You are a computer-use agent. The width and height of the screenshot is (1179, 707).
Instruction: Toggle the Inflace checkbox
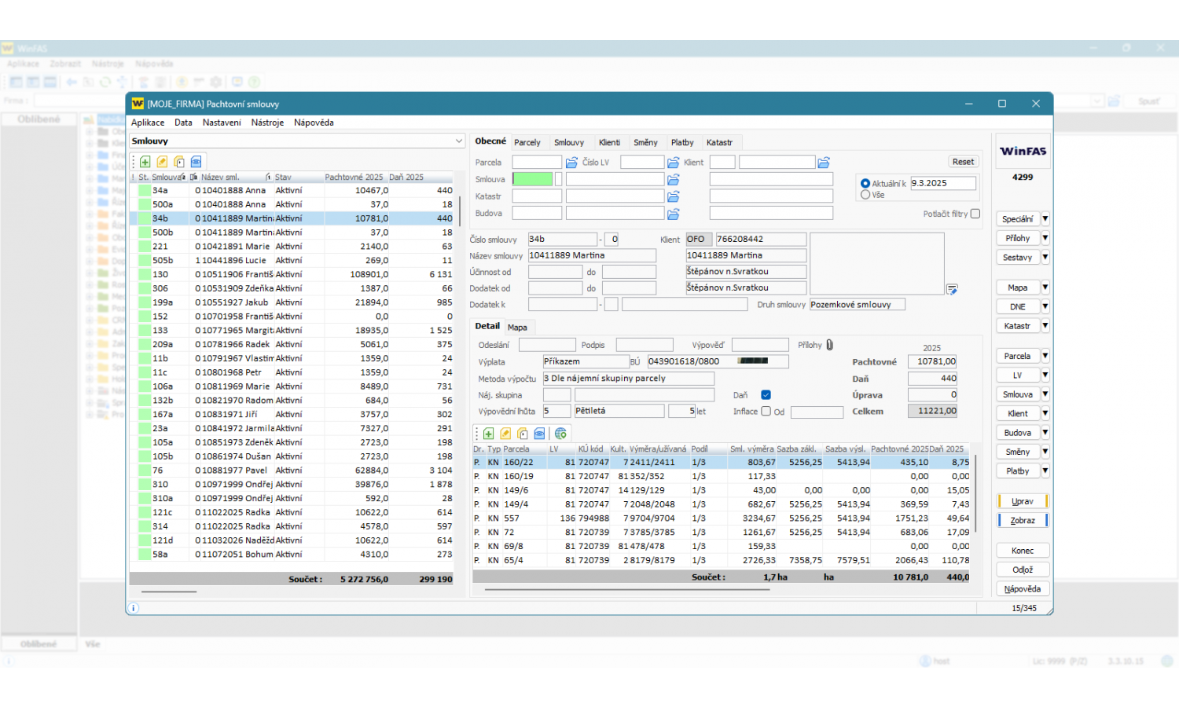point(766,411)
